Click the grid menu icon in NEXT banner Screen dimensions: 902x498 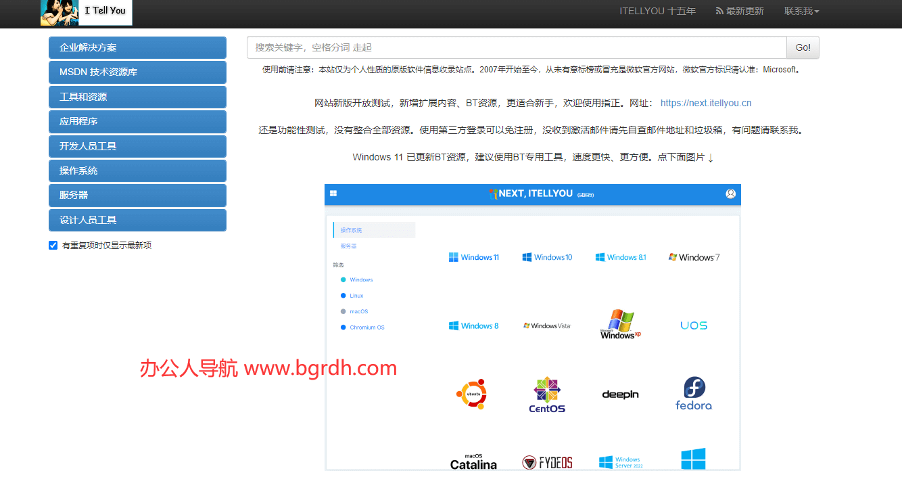tap(333, 194)
